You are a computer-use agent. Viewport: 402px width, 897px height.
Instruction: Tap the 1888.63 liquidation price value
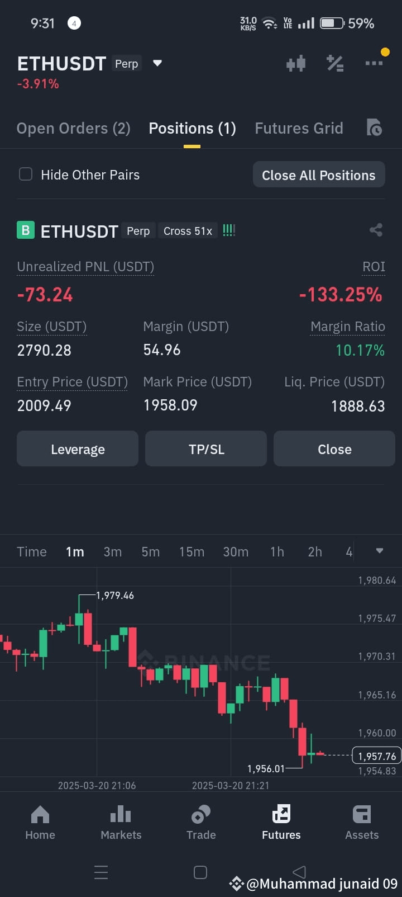(358, 406)
